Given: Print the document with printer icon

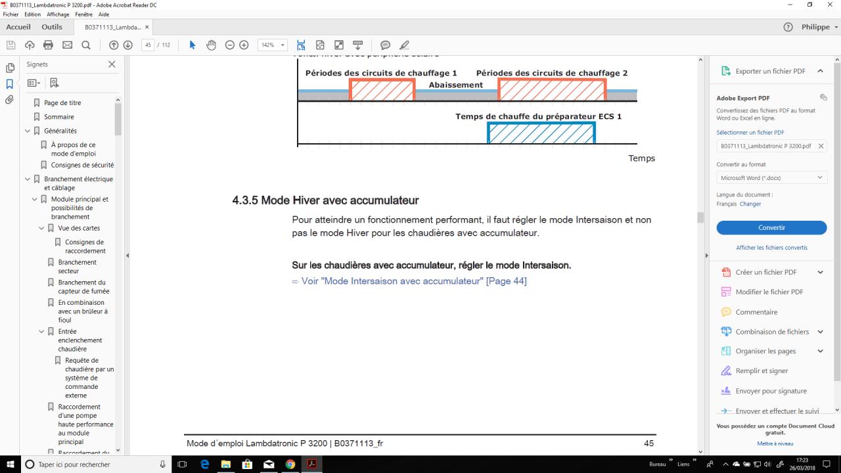Looking at the screenshot, I should point(48,45).
